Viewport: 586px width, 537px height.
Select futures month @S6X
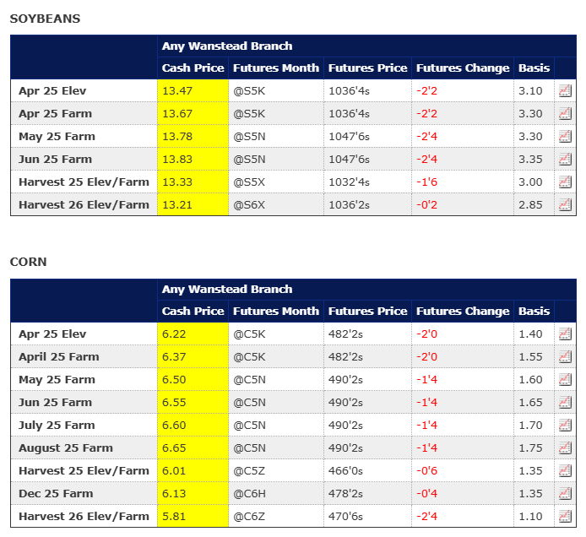tap(249, 205)
